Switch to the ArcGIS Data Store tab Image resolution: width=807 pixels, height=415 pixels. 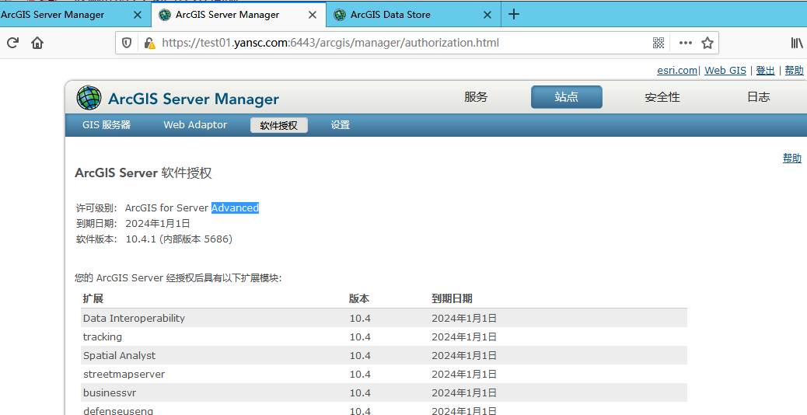coord(414,15)
